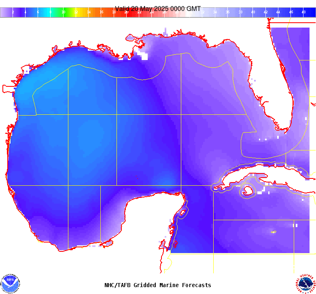Select the 'Valid 20 May 2025 0000 GMT' title

(158, 9)
